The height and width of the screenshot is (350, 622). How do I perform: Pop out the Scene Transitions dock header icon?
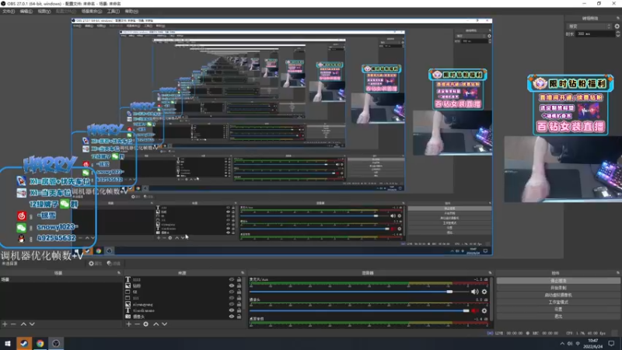[x=618, y=18]
